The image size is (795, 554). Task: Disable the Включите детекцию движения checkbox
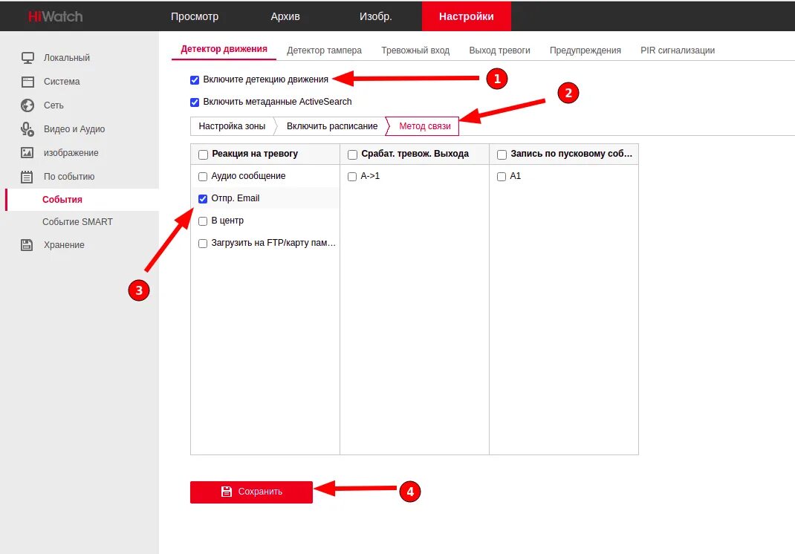195,80
